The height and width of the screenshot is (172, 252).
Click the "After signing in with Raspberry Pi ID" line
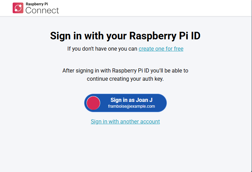pyautogui.click(x=125, y=71)
